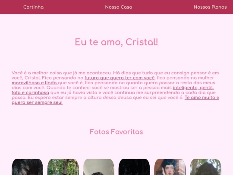This screenshot has width=233, height=175.
Task: Click underlined phrase "futuro que quero ter com você"
Action: click(120, 78)
